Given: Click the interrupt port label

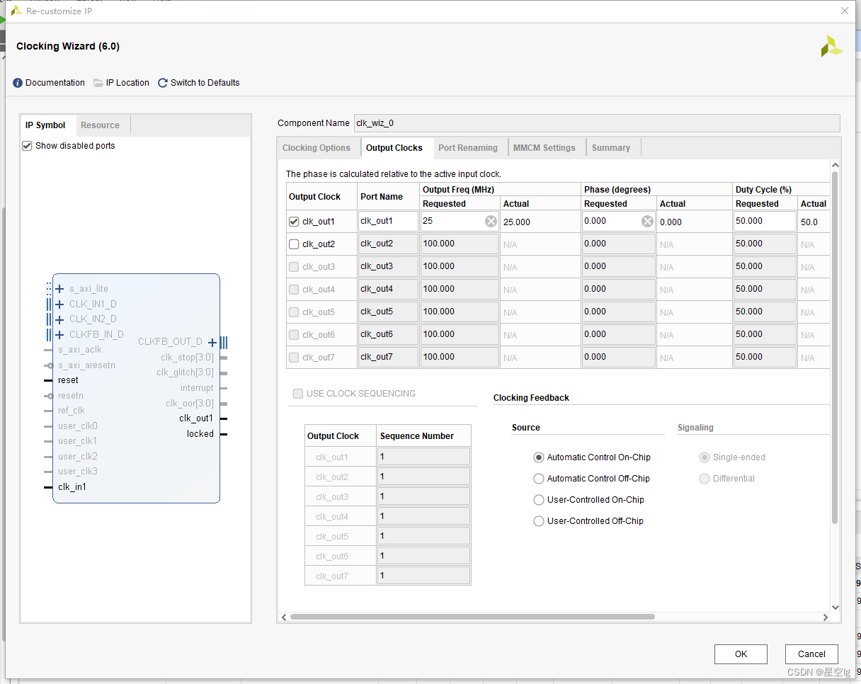Looking at the screenshot, I should coord(197,388).
